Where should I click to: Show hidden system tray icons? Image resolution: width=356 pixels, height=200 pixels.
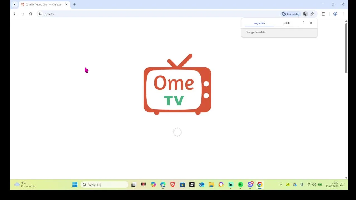(x=281, y=185)
